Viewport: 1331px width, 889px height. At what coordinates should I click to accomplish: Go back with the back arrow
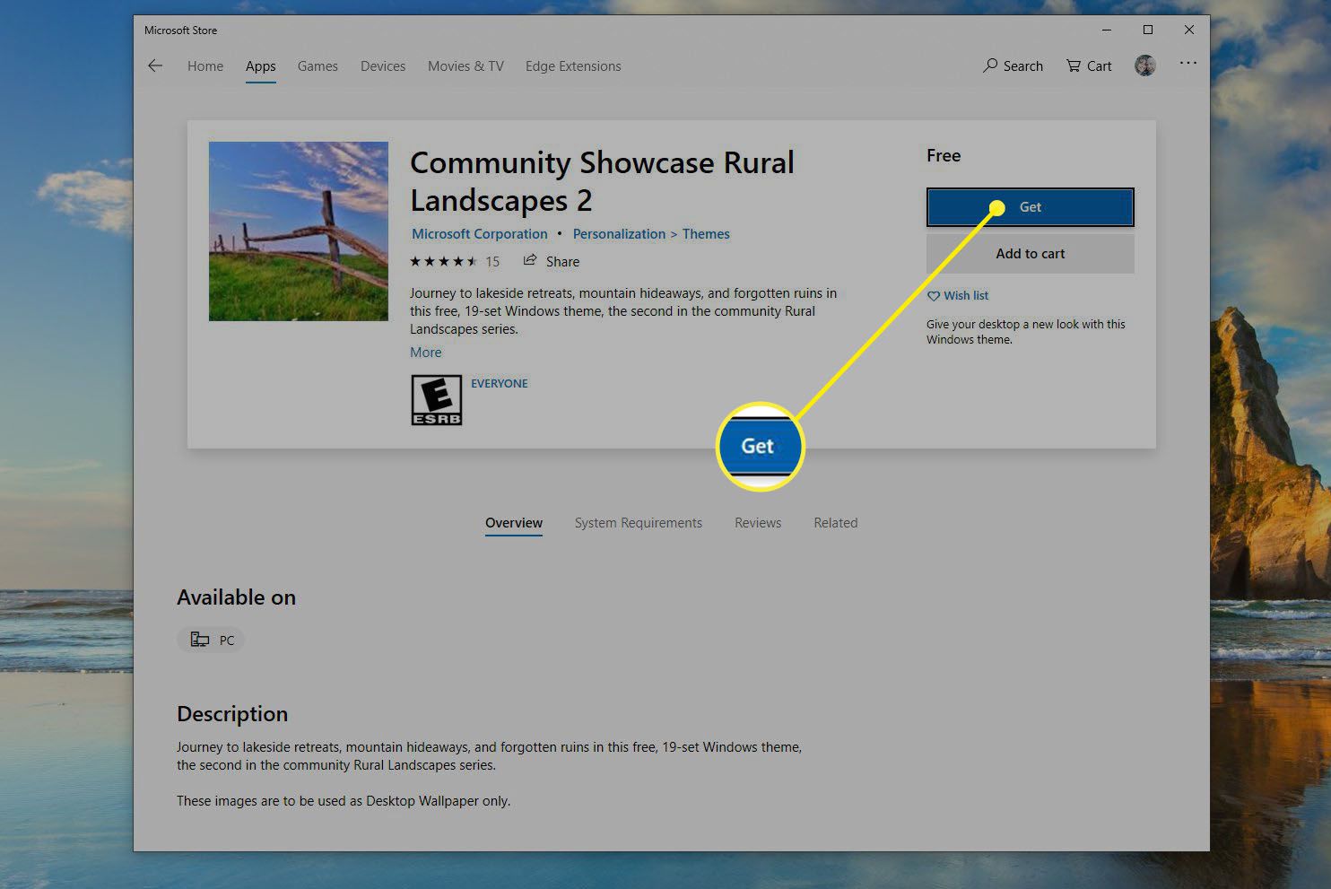click(x=155, y=65)
